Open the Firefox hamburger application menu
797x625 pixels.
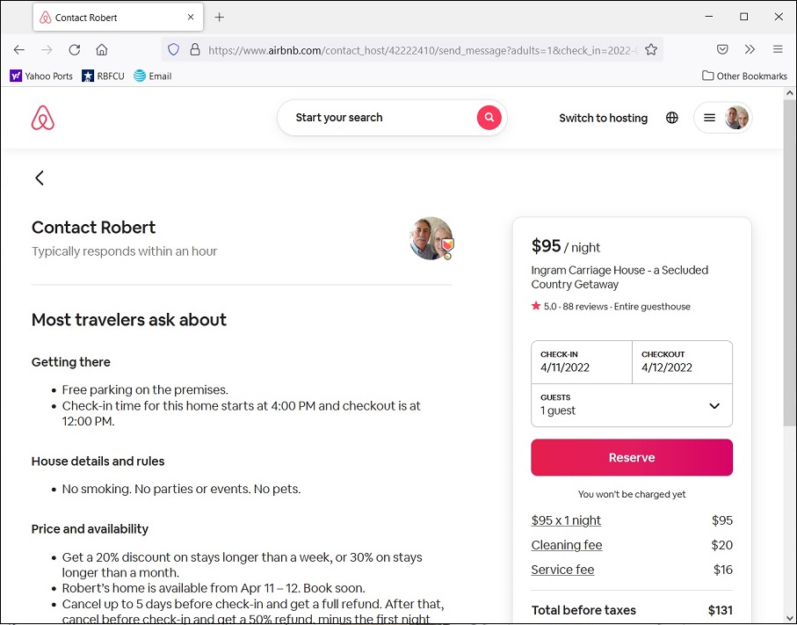778,49
